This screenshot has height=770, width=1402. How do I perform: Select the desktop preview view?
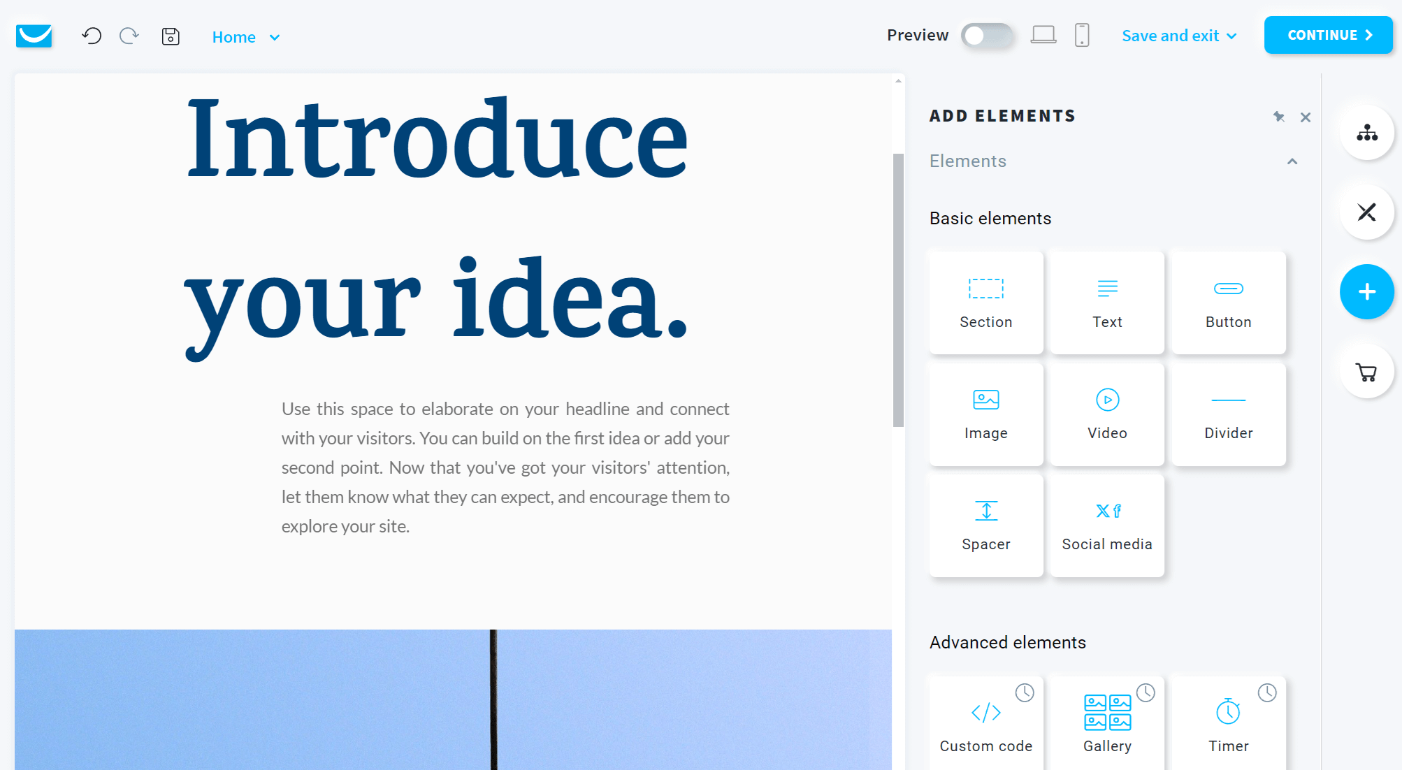[x=1043, y=36]
